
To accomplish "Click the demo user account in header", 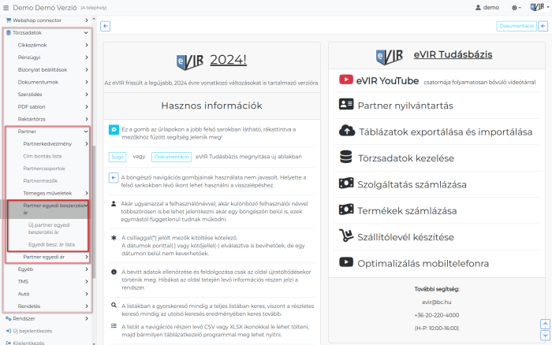I will [487, 7].
